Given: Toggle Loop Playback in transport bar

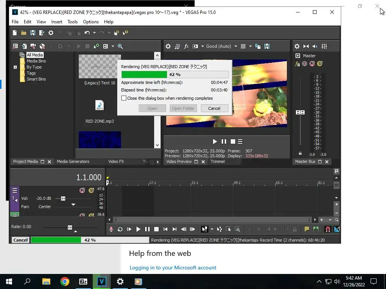Looking at the screenshot, I should tap(120, 229).
